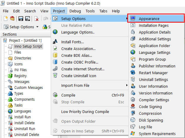Click the Language Settings globe icon
Viewport: 185px width, 138px height.
pos(133,52)
